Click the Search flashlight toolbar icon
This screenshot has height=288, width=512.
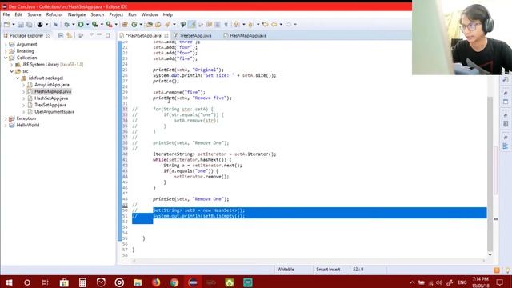(x=167, y=25)
